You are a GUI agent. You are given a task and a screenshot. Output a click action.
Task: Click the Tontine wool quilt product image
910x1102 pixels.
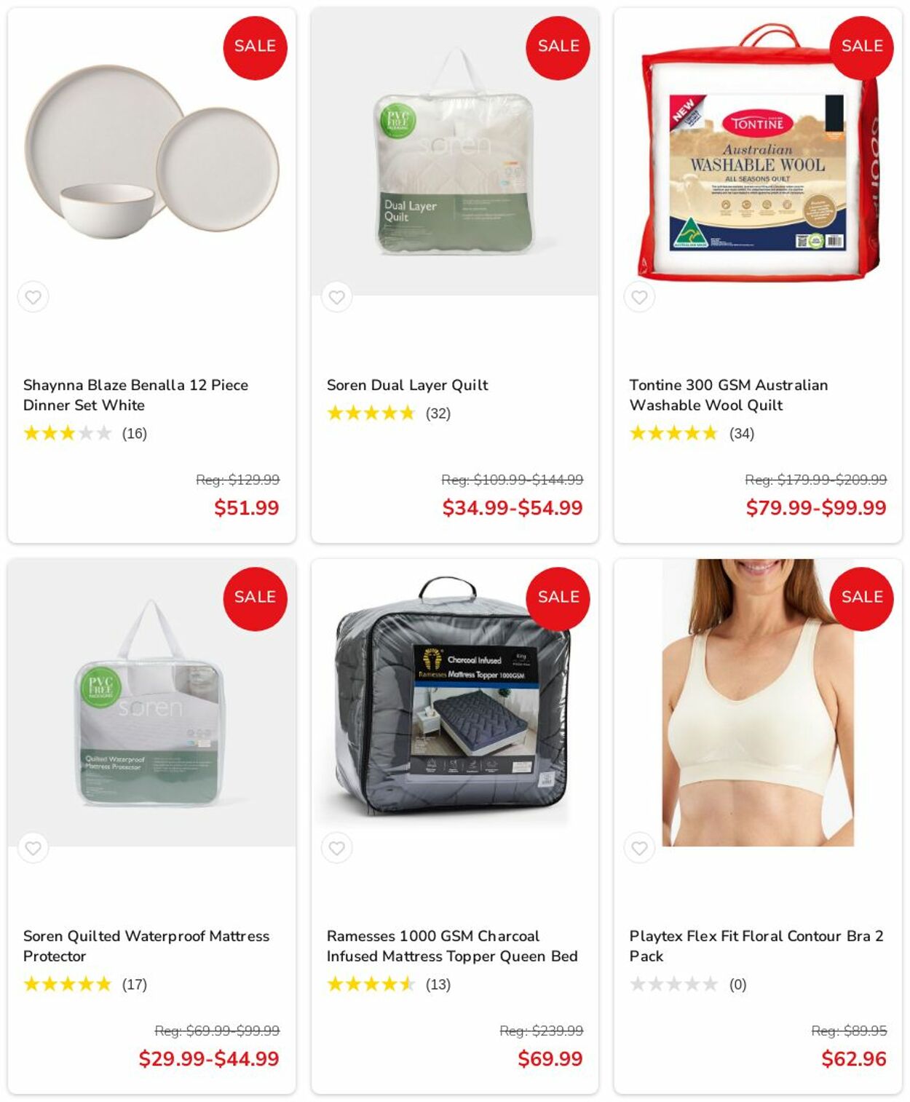[x=758, y=151]
